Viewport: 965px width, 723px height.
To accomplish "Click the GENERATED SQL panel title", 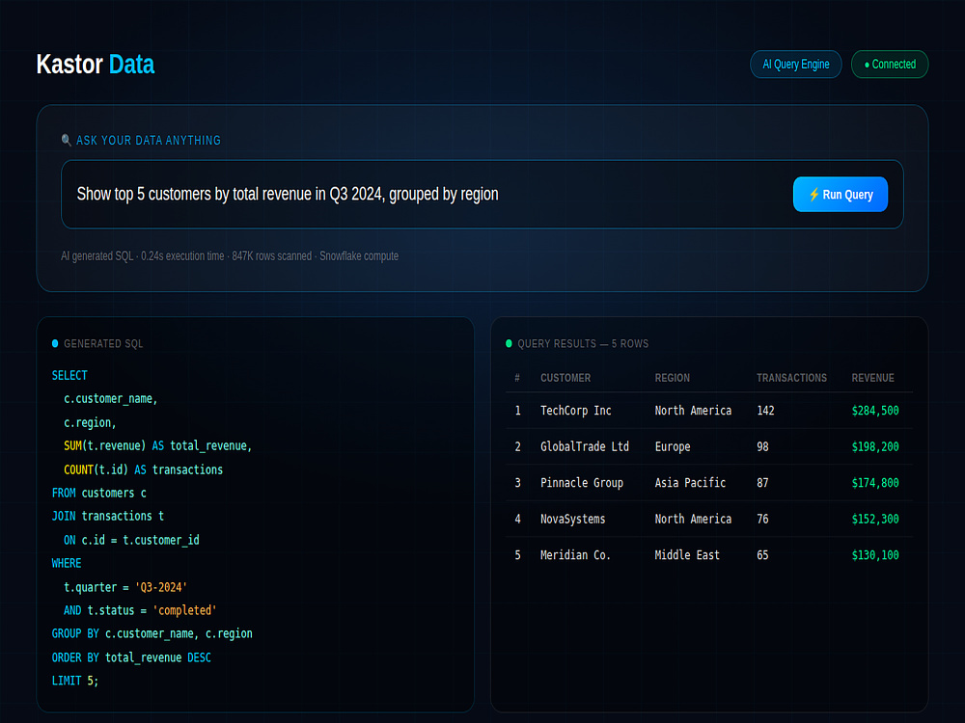I will (103, 344).
